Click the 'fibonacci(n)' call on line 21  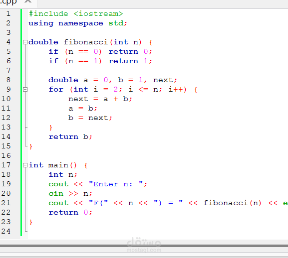pos(232,203)
